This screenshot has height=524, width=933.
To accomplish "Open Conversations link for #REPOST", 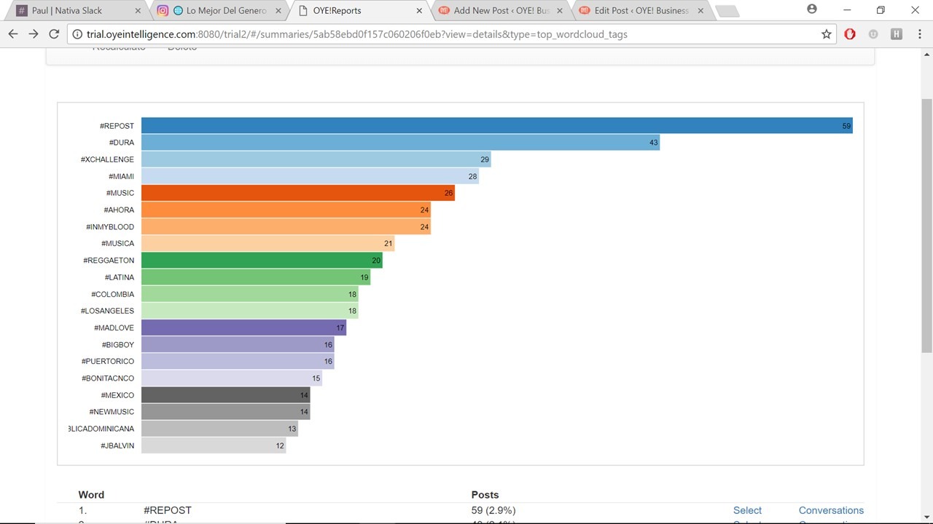I will pos(831,510).
